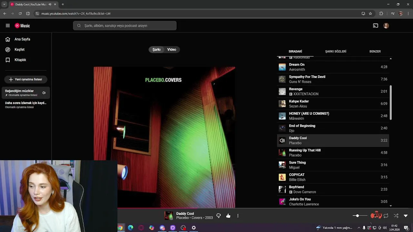Click the Kahpe Kader album thumbnail
The height and width of the screenshot is (232, 413).
point(282,104)
